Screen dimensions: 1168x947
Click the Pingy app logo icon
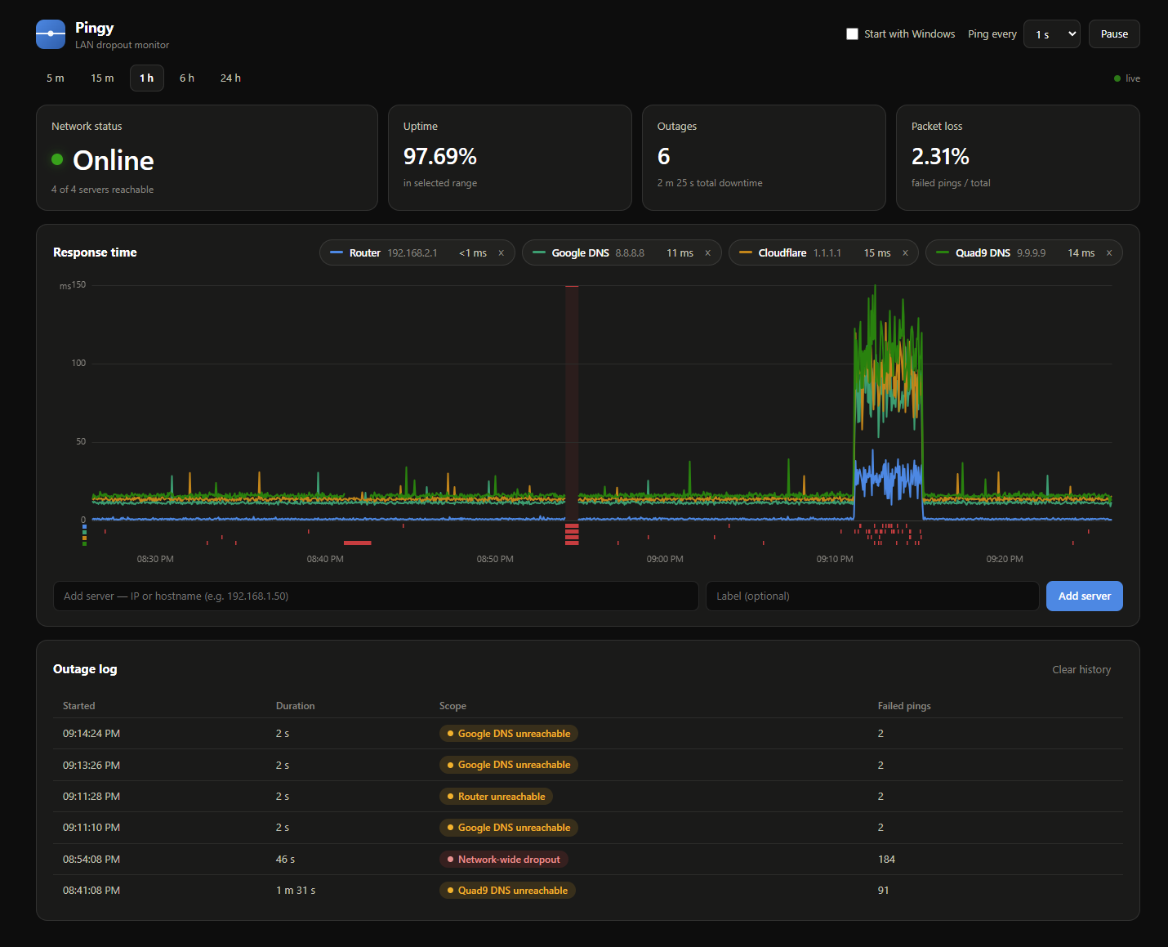click(x=51, y=34)
